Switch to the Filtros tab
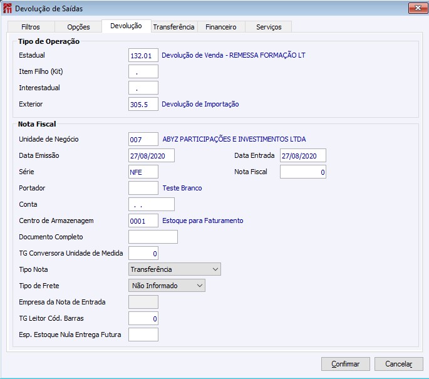The height and width of the screenshot is (379, 429). pyautogui.click(x=31, y=27)
